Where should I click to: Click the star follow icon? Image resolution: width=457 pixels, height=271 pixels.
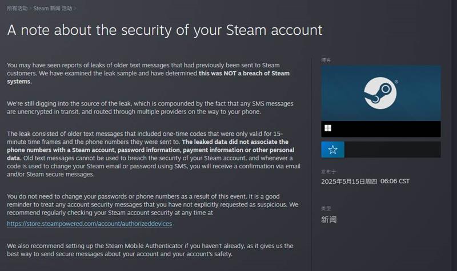(x=332, y=149)
